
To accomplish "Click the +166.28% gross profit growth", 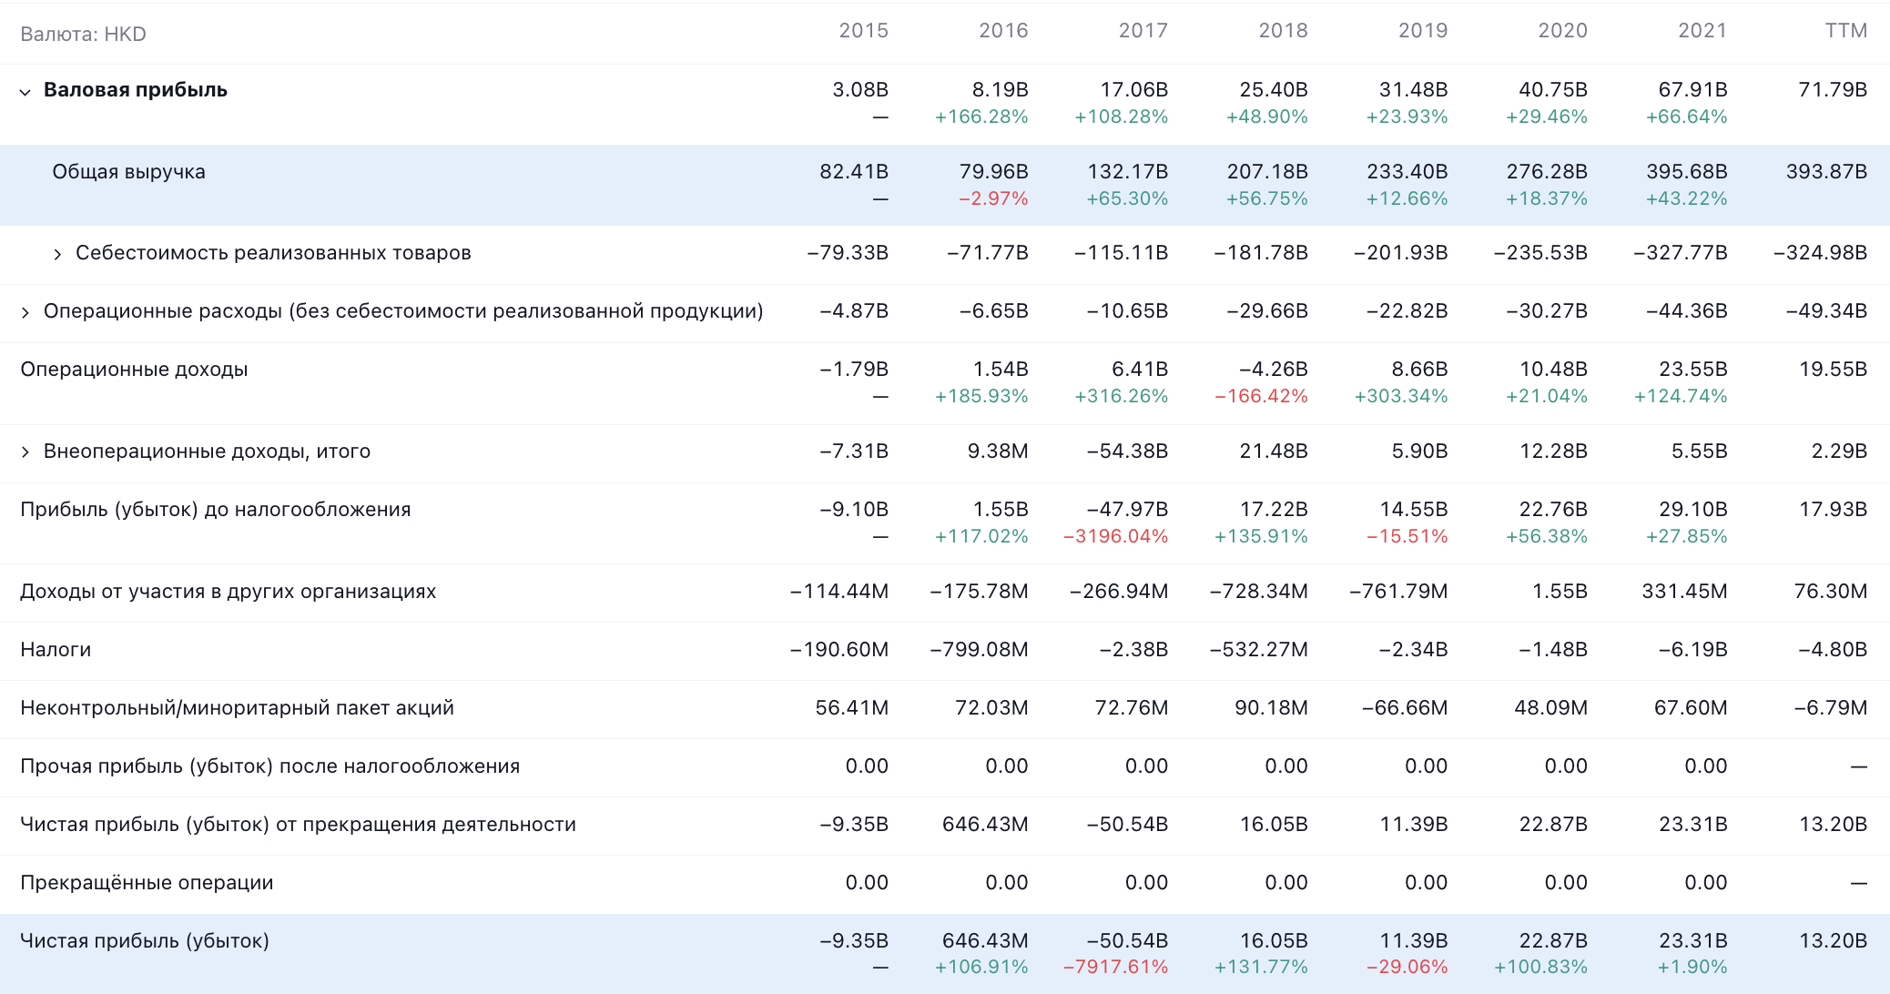I will pos(981,117).
